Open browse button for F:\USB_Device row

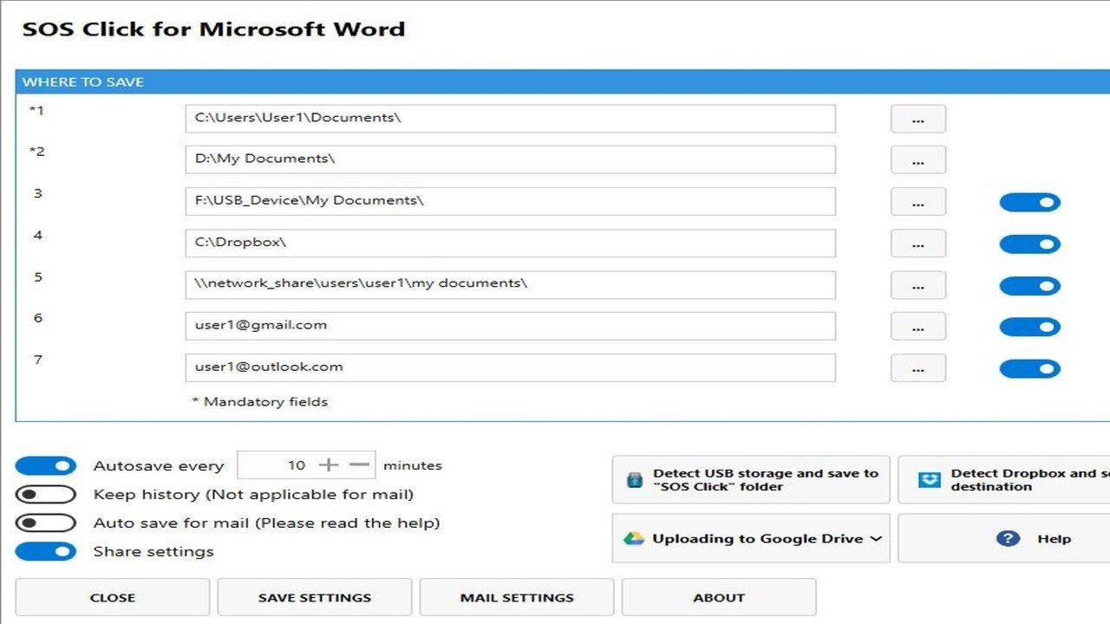pyautogui.click(x=918, y=202)
